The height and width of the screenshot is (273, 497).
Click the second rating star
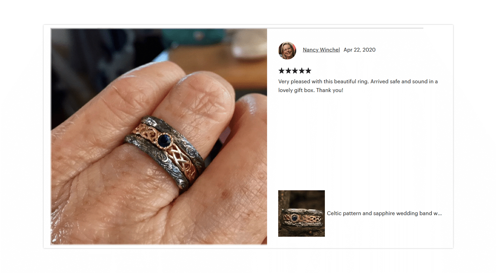(288, 71)
